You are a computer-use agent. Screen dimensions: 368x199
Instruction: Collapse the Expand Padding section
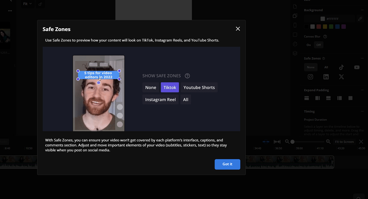click(x=362, y=90)
